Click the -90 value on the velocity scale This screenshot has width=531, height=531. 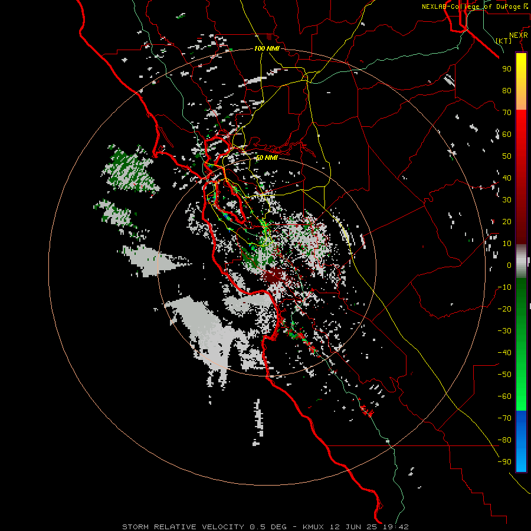coord(504,462)
